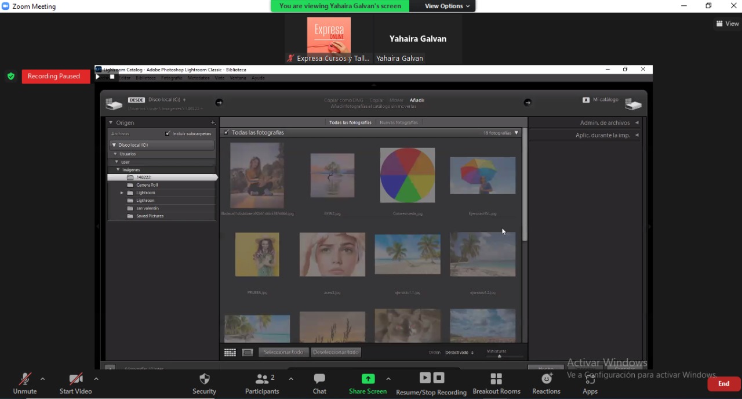
Task: Open video options arrow next to Start Video
Action: [96, 379]
